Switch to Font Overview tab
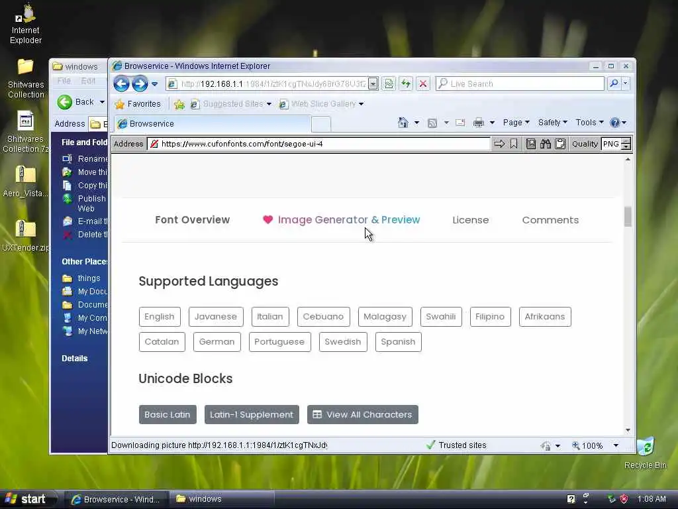The width and height of the screenshot is (678, 509). point(193,220)
